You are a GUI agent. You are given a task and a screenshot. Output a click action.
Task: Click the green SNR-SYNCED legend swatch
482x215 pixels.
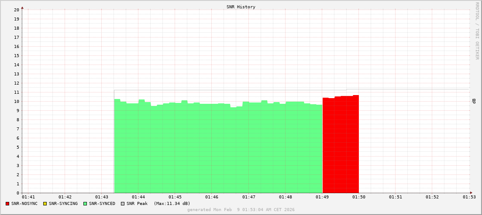pyautogui.click(x=85, y=204)
